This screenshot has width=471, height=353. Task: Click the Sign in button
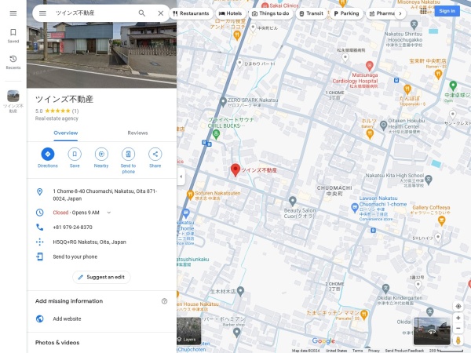click(447, 11)
